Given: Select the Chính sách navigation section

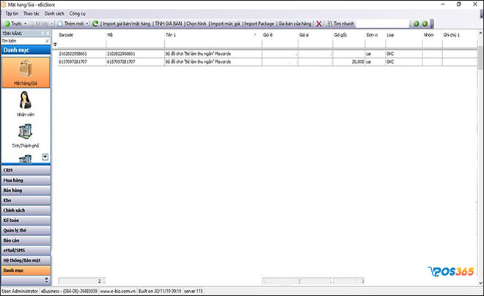Looking at the screenshot, I should pos(26,210).
